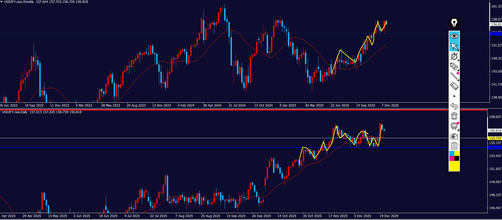
Task: Clear drawings with the trash can icon
Action: [x=454, y=116]
